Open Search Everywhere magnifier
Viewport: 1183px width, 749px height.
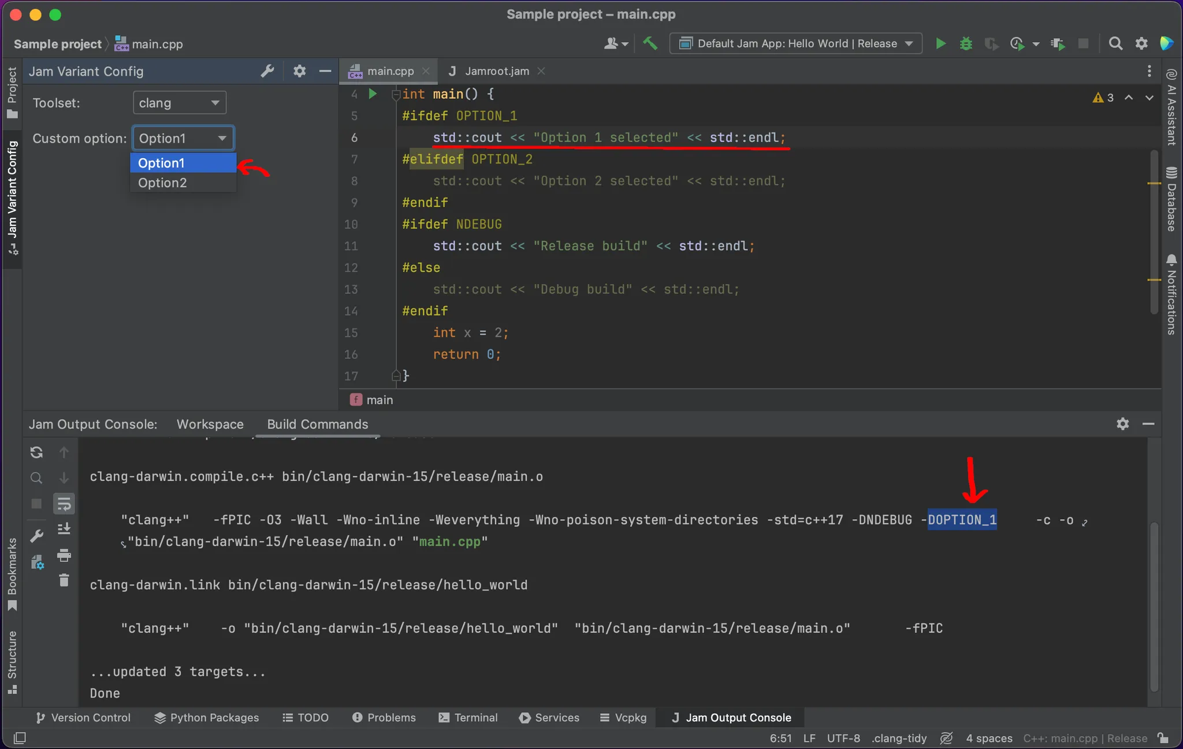[1116, 43]
